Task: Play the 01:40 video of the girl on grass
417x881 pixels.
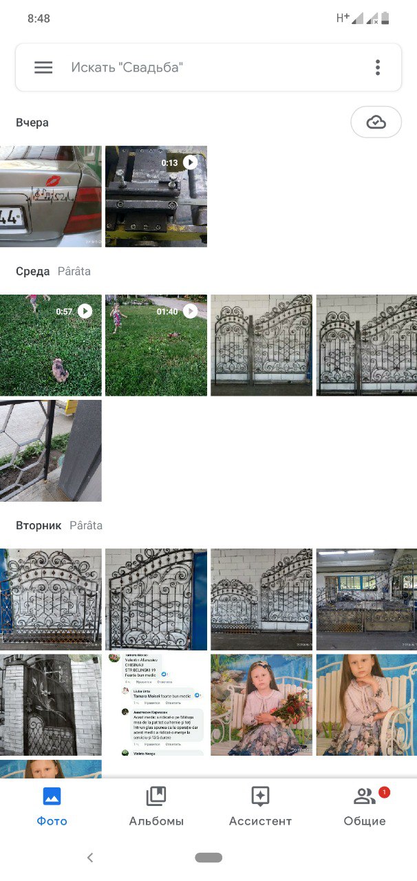Action: pos(156,346)
